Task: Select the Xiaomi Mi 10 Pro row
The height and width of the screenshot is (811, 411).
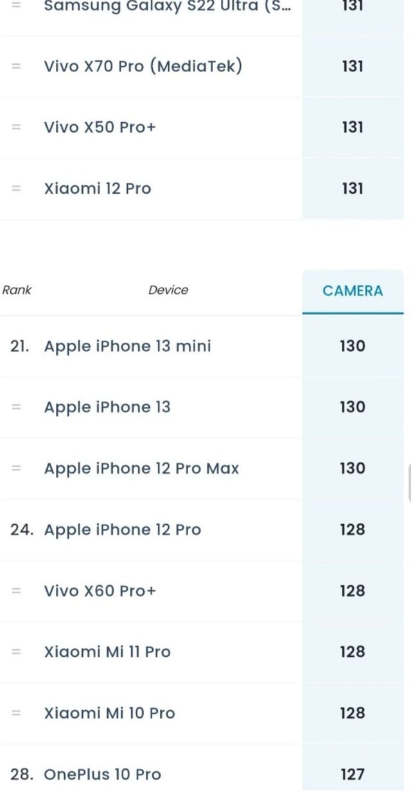Action: 109,713
